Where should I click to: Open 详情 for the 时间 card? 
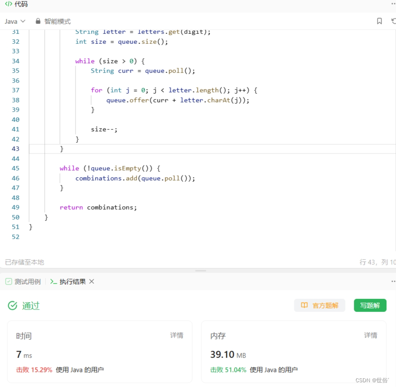click(x=177, y=335)
